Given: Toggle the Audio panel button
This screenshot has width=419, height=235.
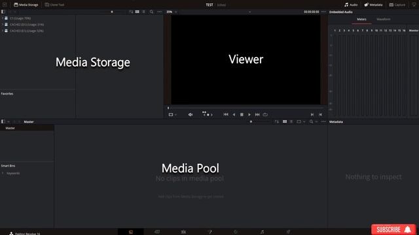Looking at the screenshot, I should 351,5.
